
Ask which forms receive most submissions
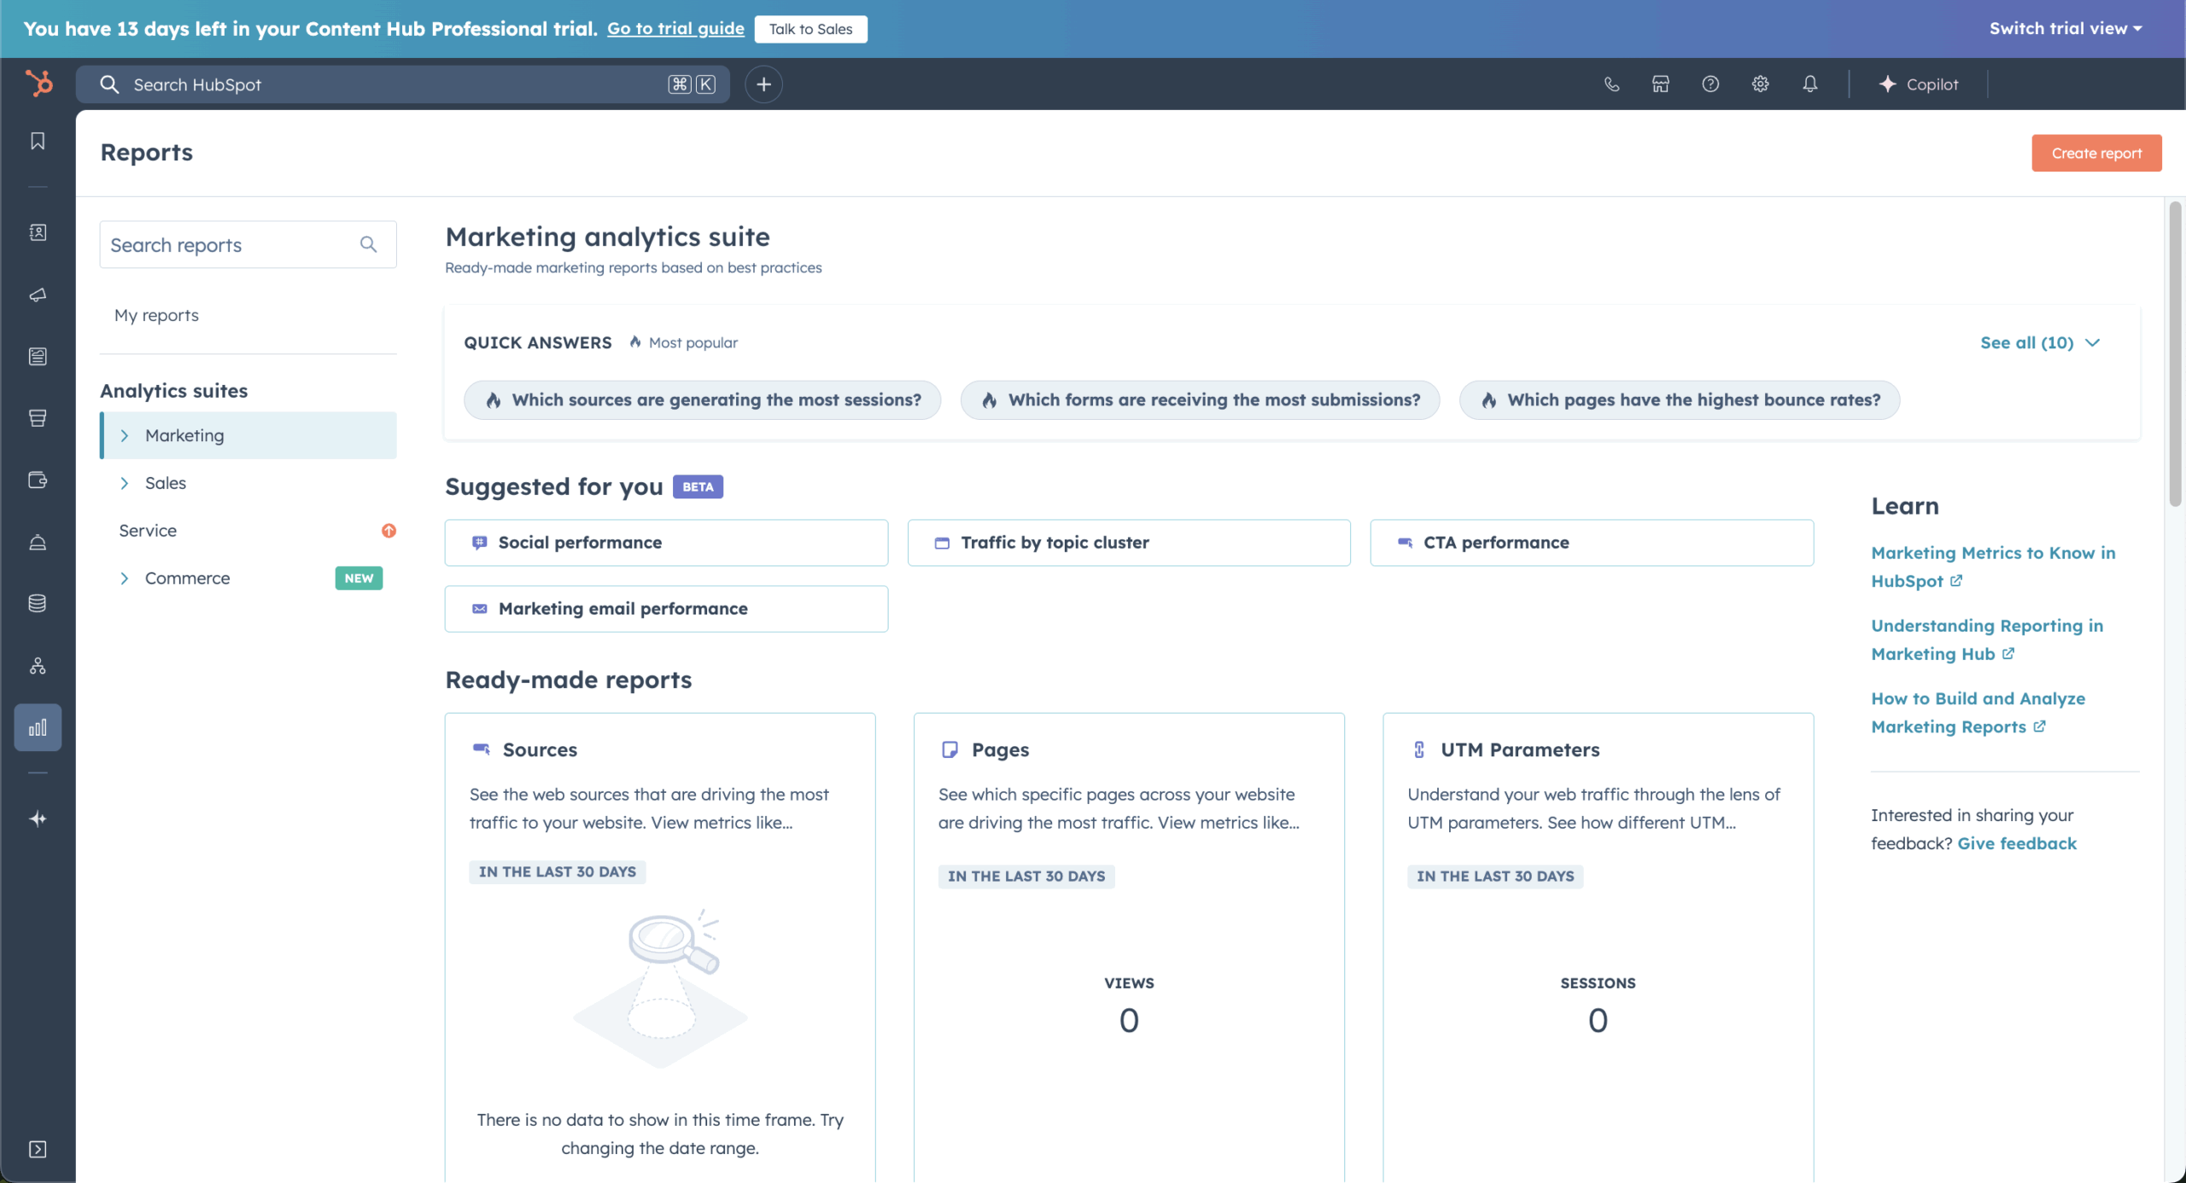[x=1200, y=399]
